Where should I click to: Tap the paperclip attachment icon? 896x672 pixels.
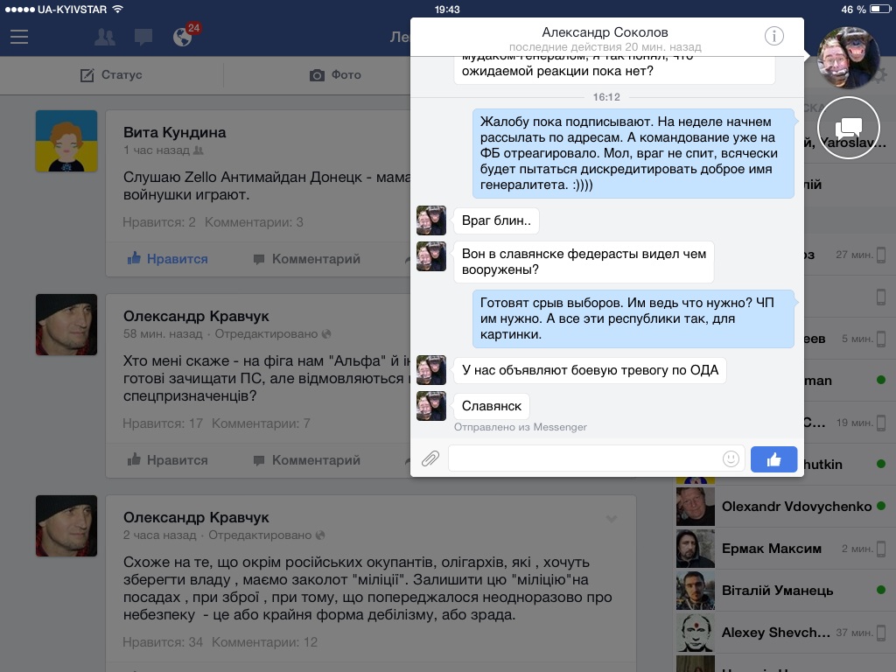click(x=430, y=458)
